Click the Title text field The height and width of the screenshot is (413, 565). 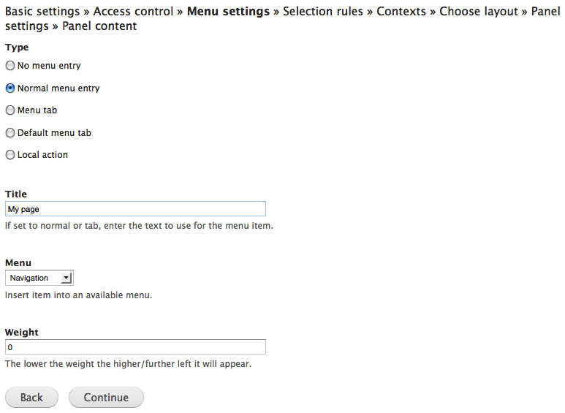pyautogui.click(x=135, y=209)
